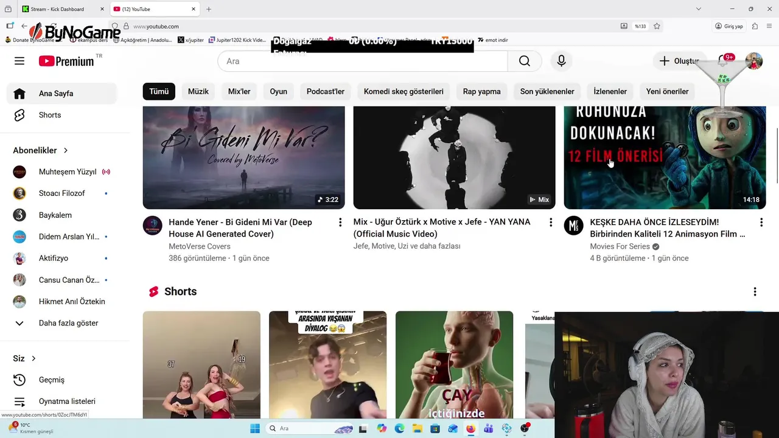The height and width of the screenshot is (438, 779).
Task: Focus the YouTube Ara search field
Action: pos(363,61)
